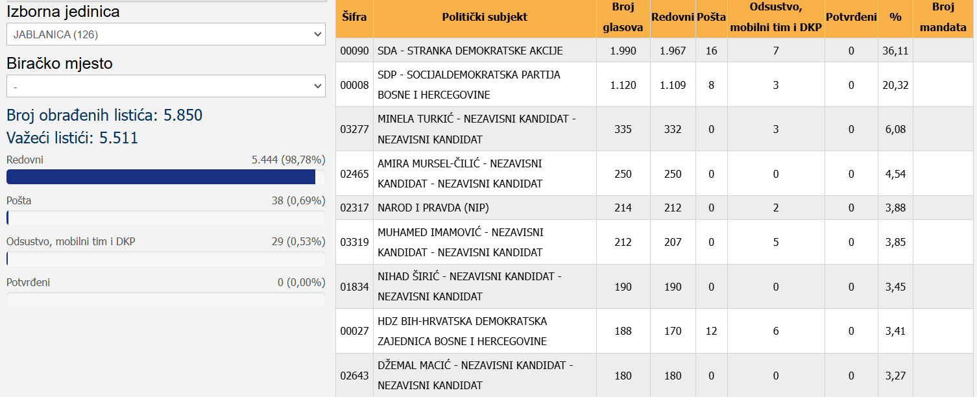Click the Redovni blue progress bar
Viewport: 977px width, 397px height.
[161, 177]
